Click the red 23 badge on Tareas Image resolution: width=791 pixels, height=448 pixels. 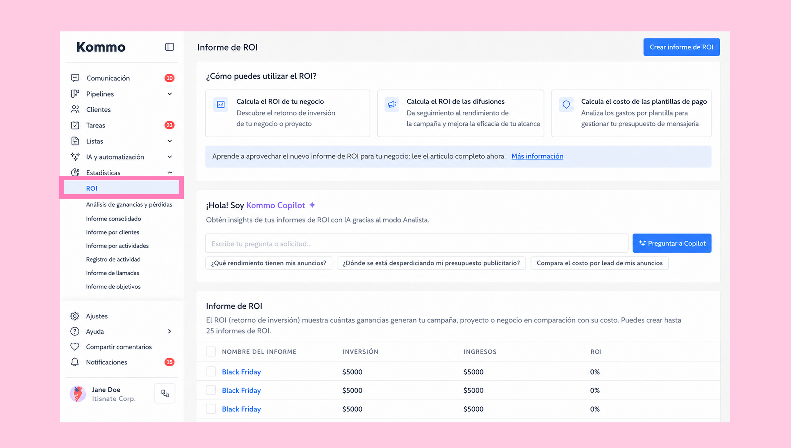[x=170, y=125]
